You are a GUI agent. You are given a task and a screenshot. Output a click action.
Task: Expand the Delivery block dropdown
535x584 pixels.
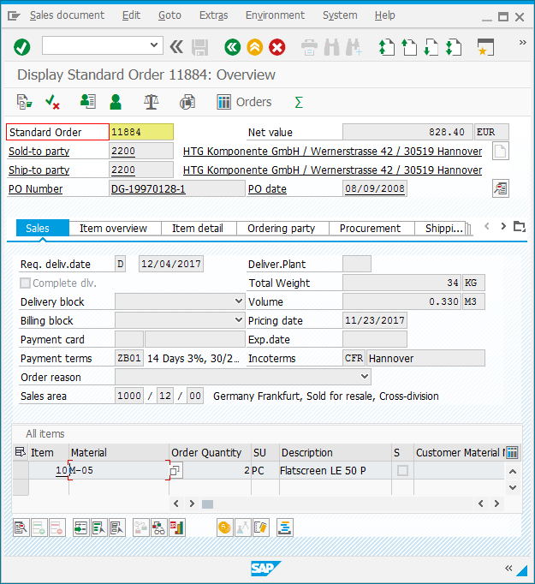[238, 301]
